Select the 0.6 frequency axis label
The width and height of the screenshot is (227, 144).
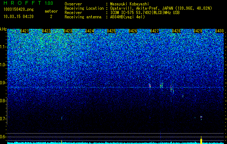pos(3,137)
